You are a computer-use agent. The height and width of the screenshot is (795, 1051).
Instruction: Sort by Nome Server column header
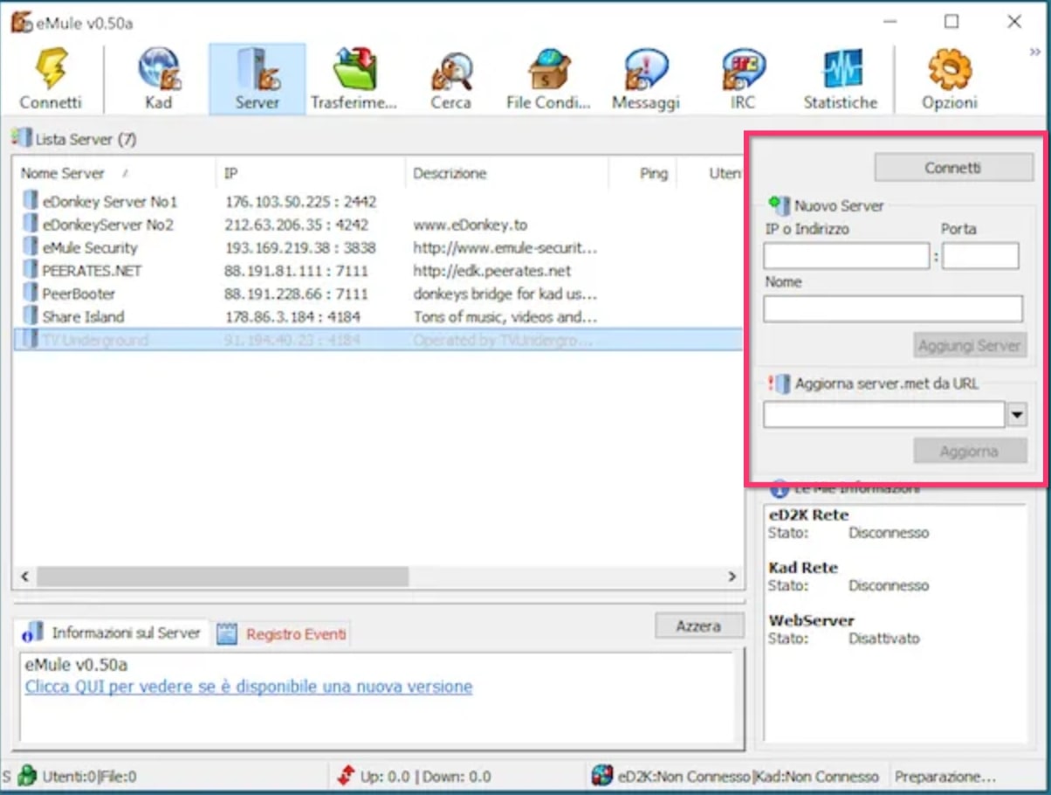(x=113, y=174)
